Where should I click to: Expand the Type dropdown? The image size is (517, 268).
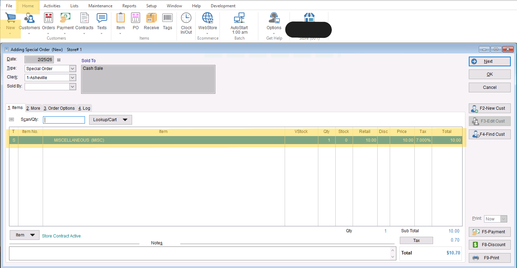(72, 69)
